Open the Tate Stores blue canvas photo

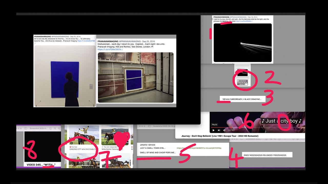136,77
